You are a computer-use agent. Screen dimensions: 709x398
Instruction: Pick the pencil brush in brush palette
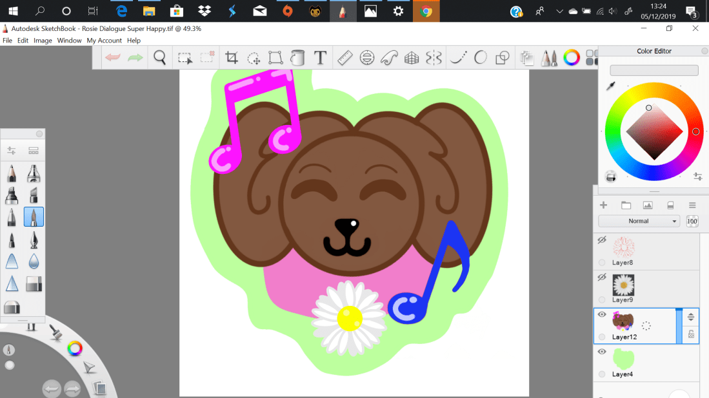[12, 174]
